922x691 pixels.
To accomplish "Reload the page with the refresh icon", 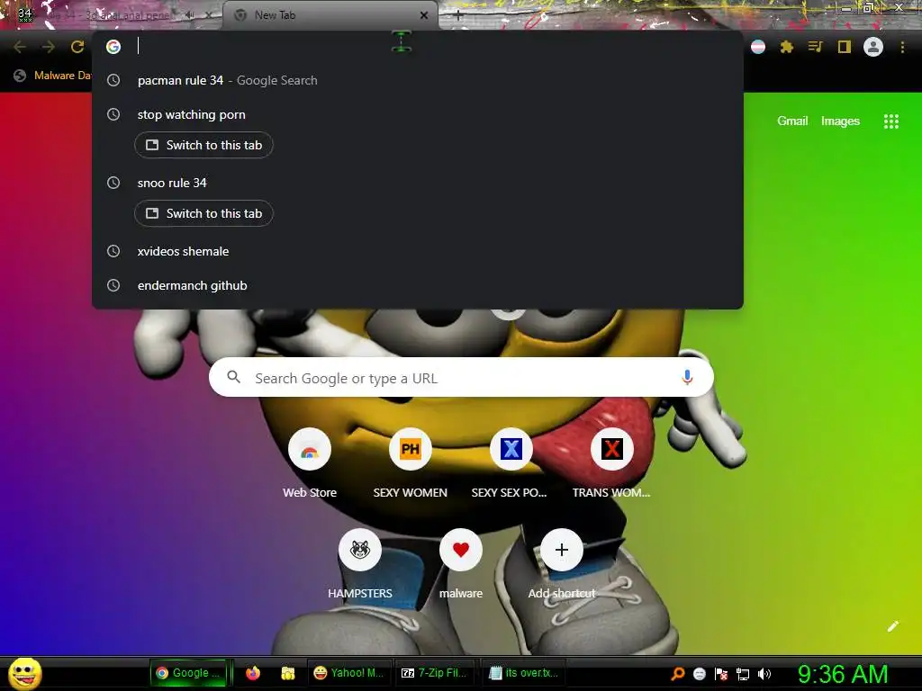I will [x=77, y=47].
